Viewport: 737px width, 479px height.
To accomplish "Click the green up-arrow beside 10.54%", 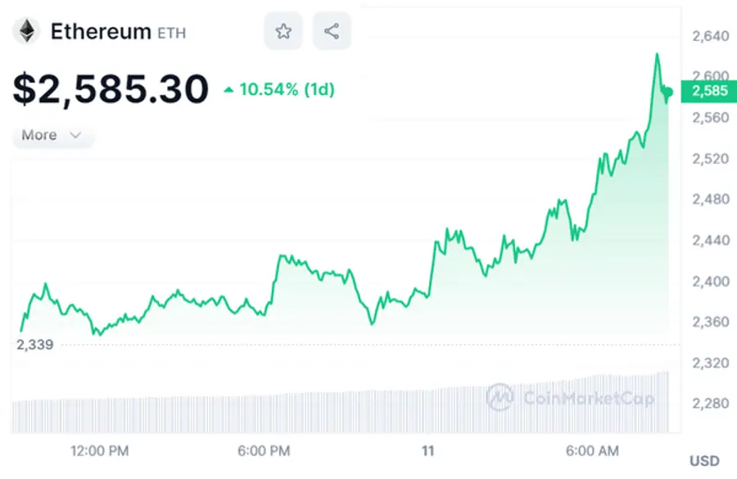I will click(x=228, y=89).
